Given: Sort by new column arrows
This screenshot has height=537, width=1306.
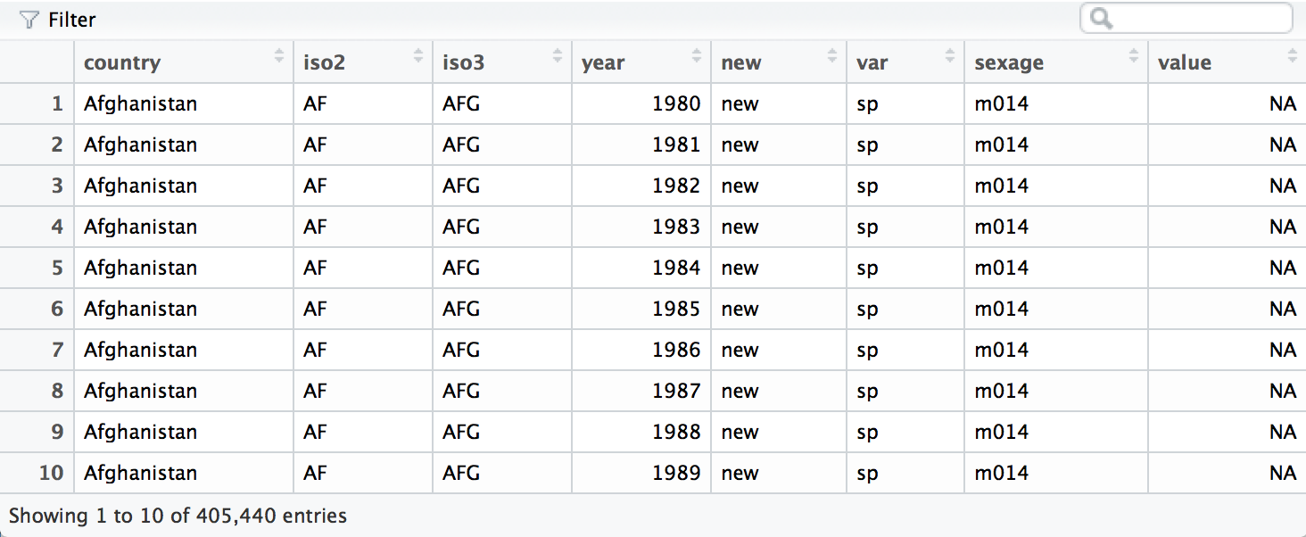Looking at the screenshot, I should tap(833, 56).
